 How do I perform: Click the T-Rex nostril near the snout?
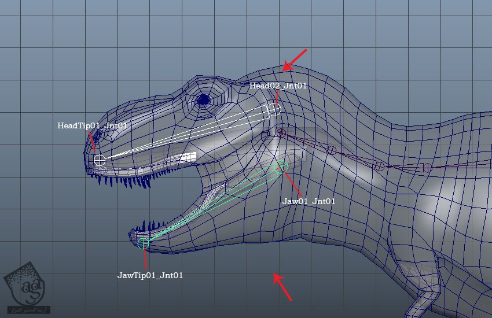(97, 135)
